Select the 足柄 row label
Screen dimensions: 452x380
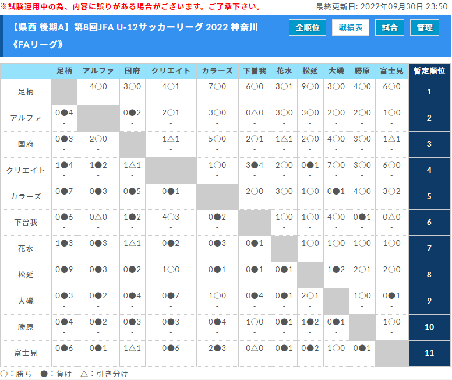click(26, 92)
